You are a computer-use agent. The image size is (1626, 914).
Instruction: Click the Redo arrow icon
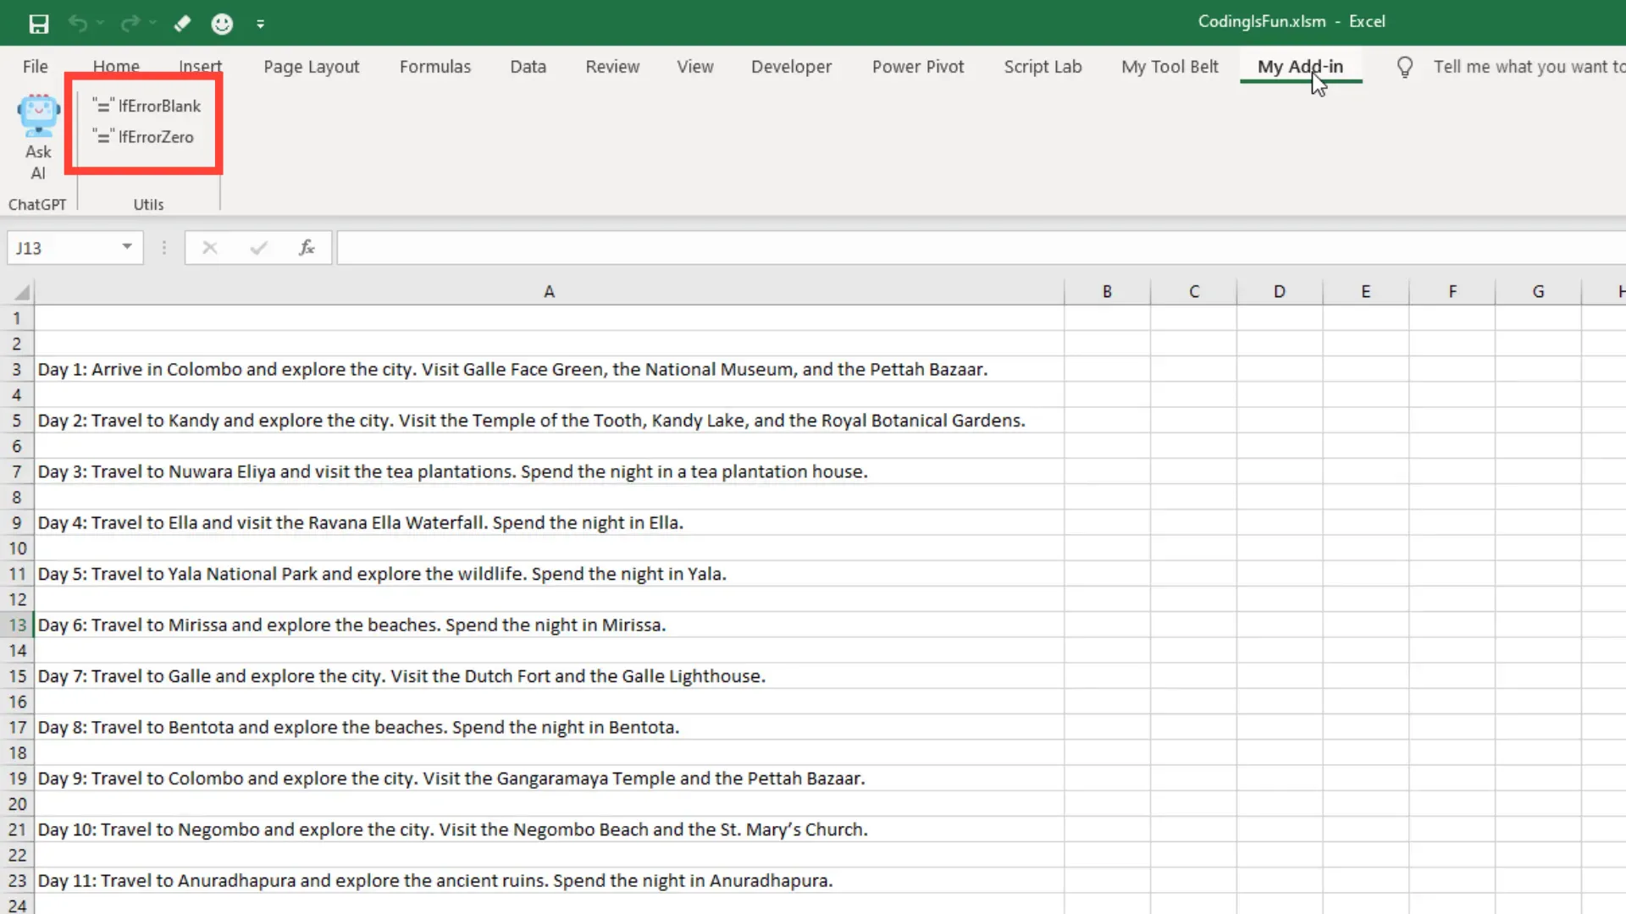(x=130, y=24)
